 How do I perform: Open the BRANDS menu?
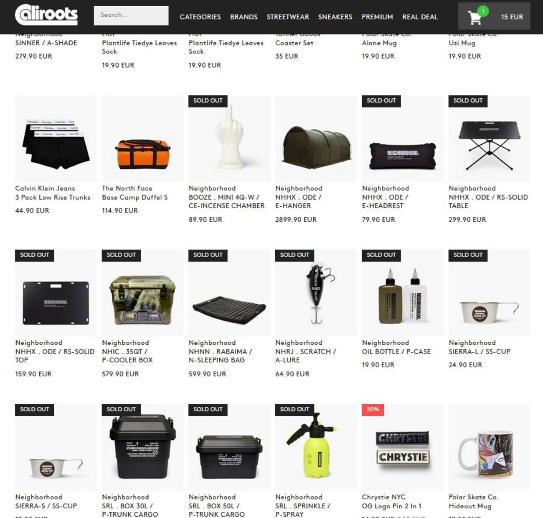coord(244,17)
